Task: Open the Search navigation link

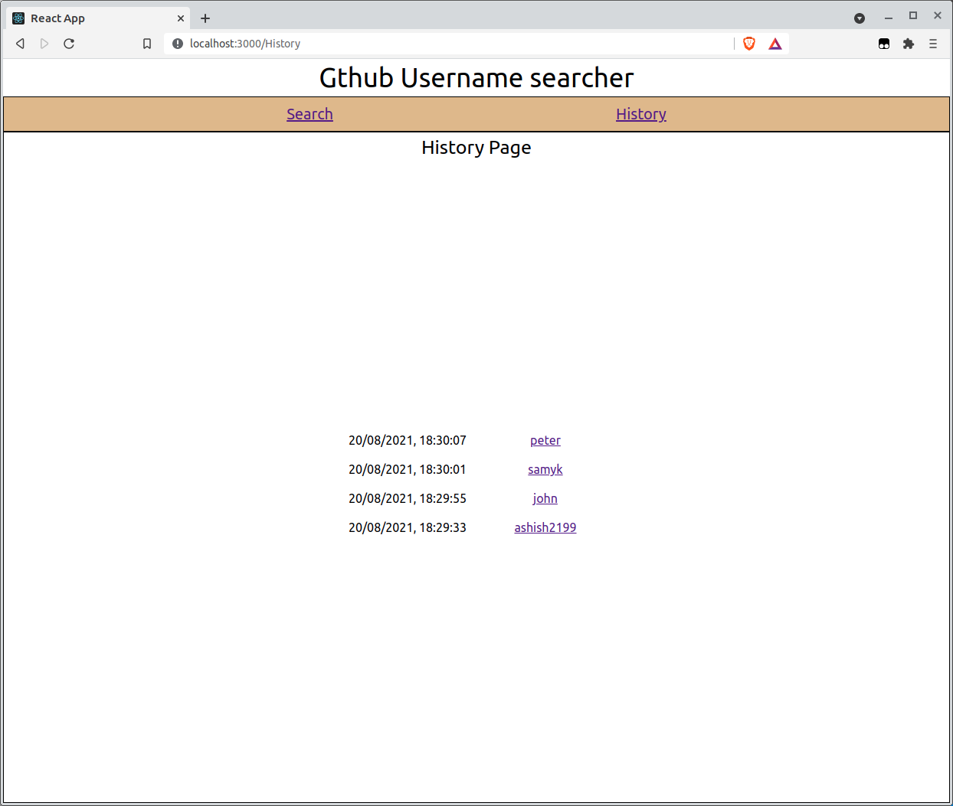Action: 309,114
